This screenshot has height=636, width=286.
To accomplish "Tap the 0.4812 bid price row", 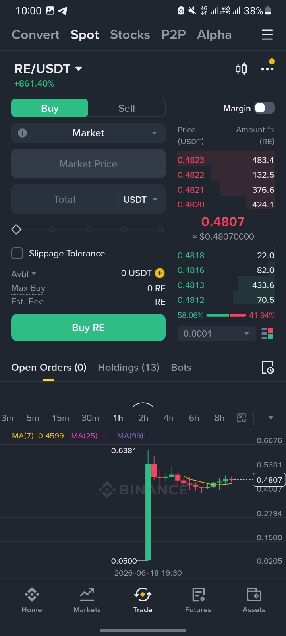I will [226, 300].
